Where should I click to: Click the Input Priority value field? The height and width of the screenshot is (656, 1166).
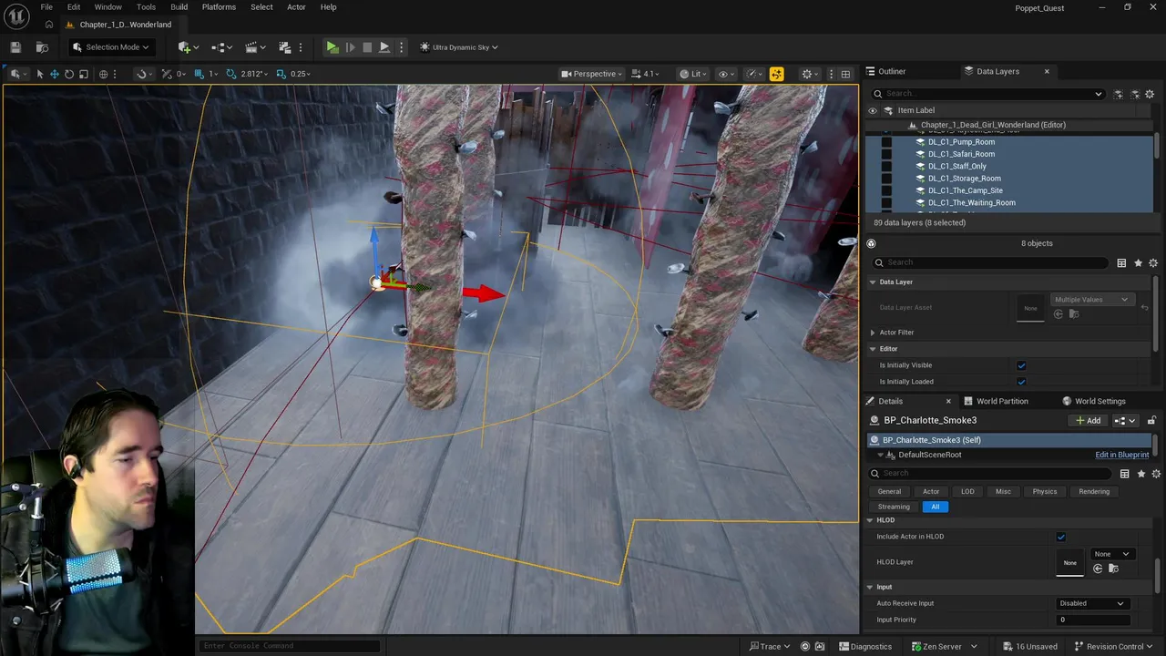coord(1092,620)
